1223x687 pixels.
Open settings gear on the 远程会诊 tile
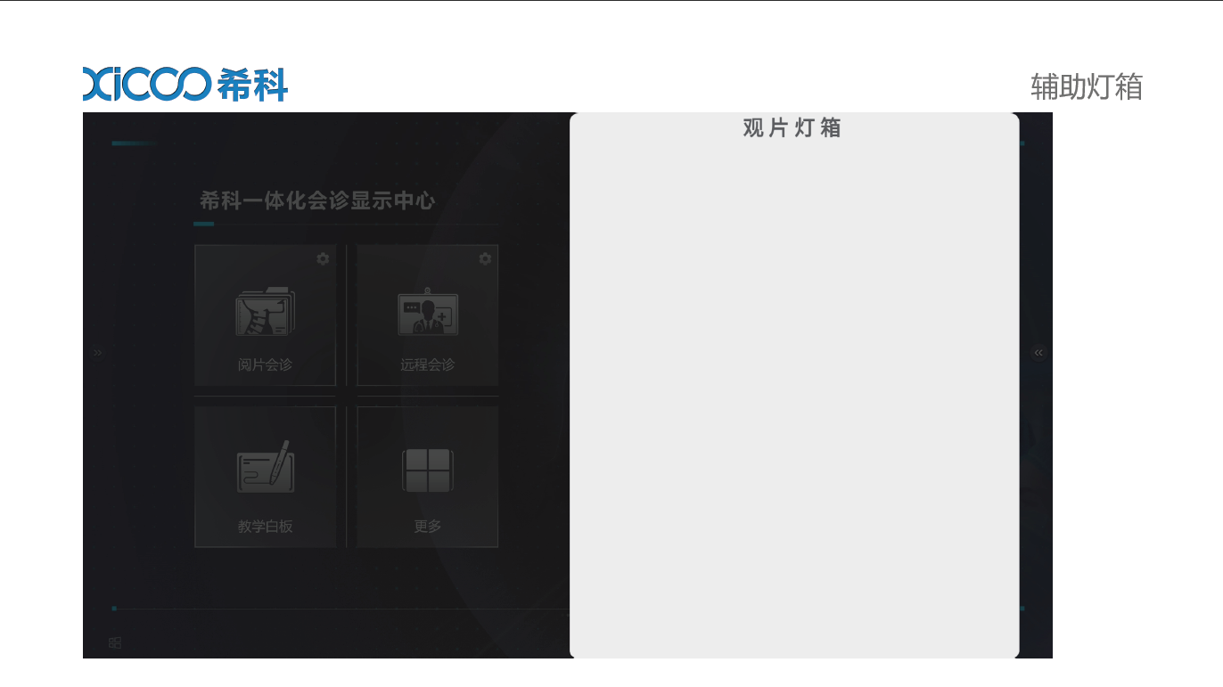click(x=484, y=258)
